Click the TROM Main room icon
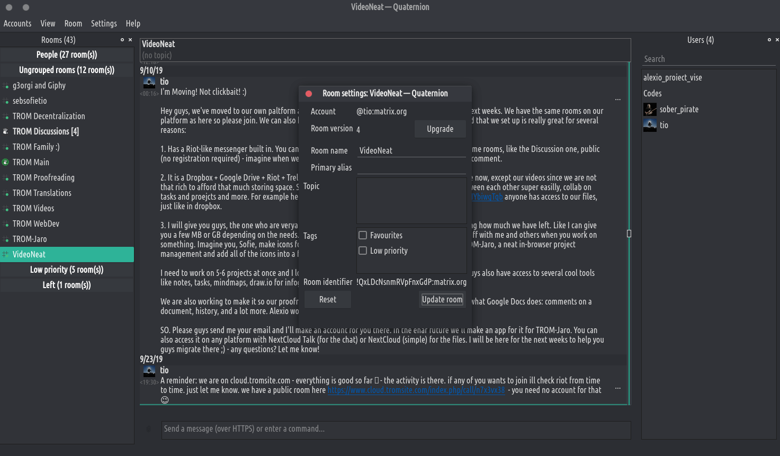Viewport: 780px width, 456px height. tap(6, 163)
